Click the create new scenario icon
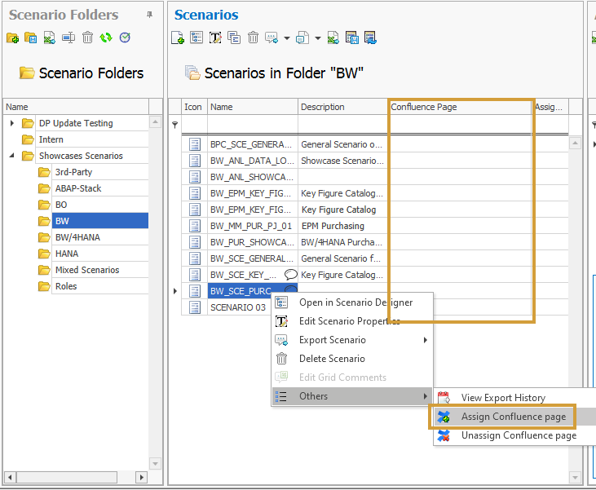The width and height of the screenshot is (596, 490). click(x=178, y=38)
